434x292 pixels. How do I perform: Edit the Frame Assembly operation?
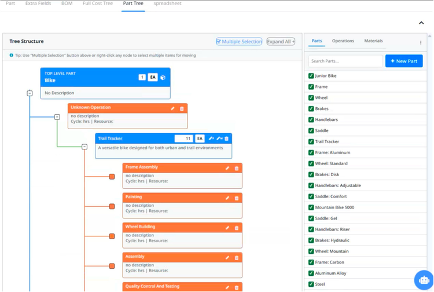227,168
